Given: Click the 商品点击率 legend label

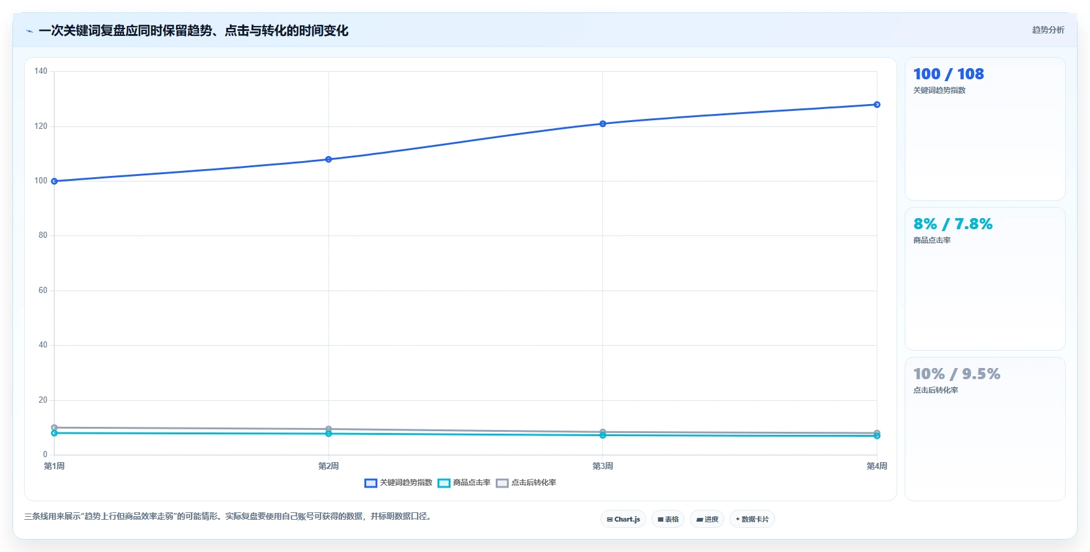Looking at the screenshot, I should (472, 483).
